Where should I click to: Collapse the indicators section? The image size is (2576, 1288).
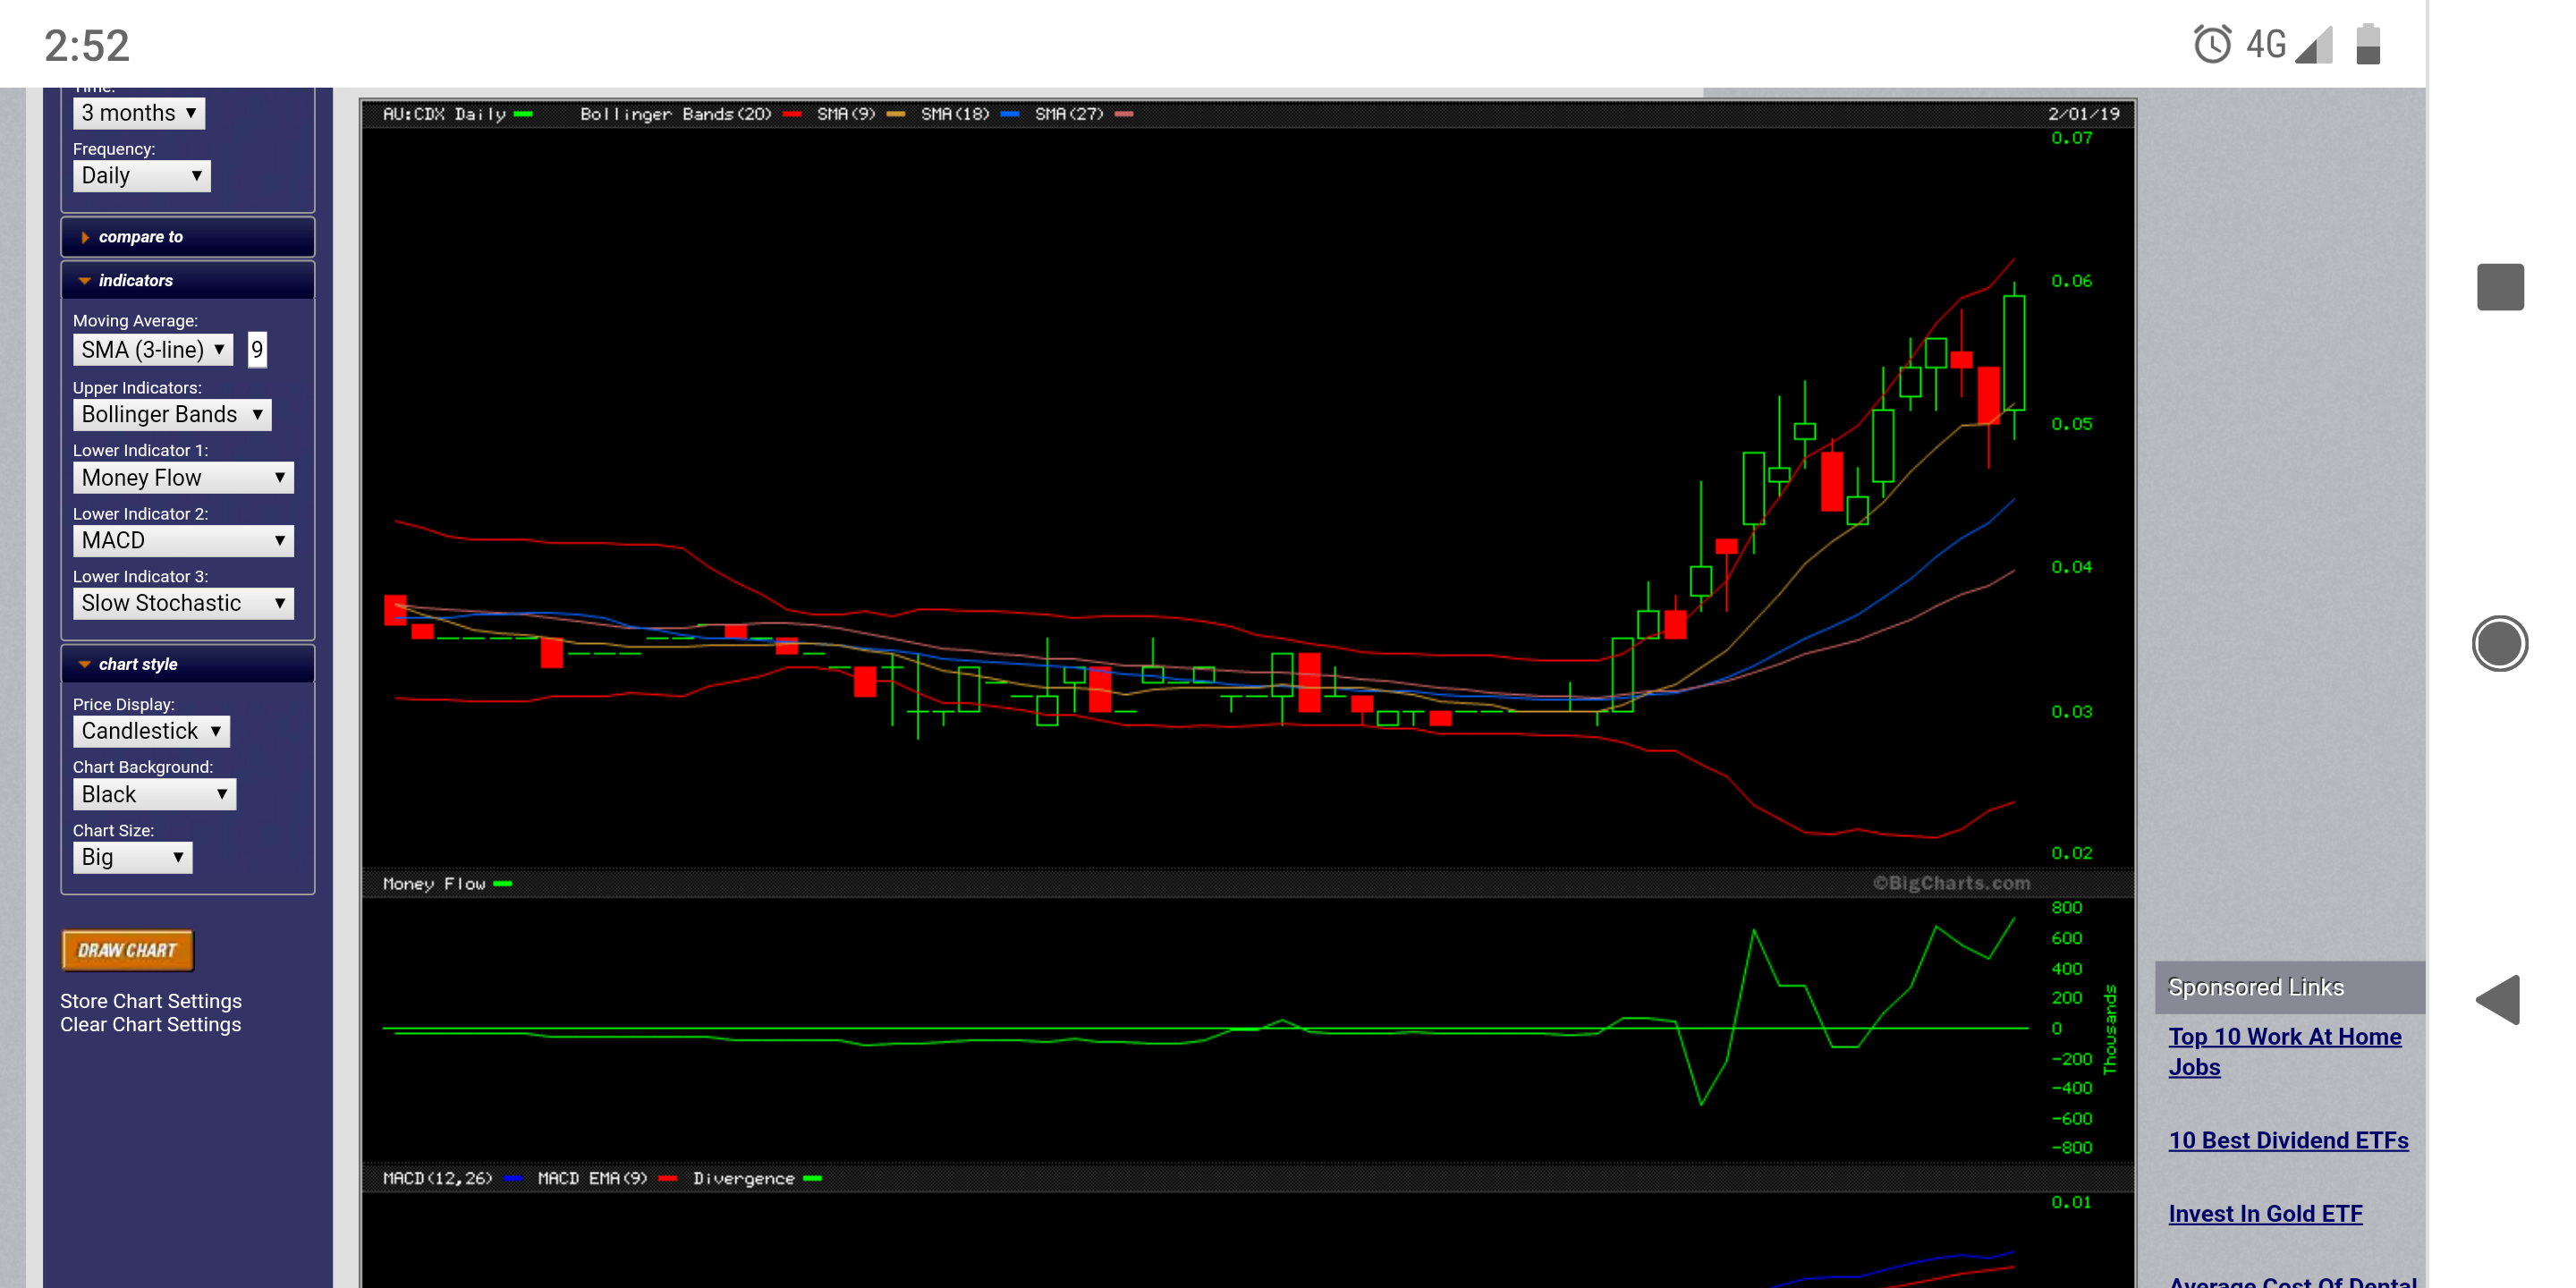[187, 281]
